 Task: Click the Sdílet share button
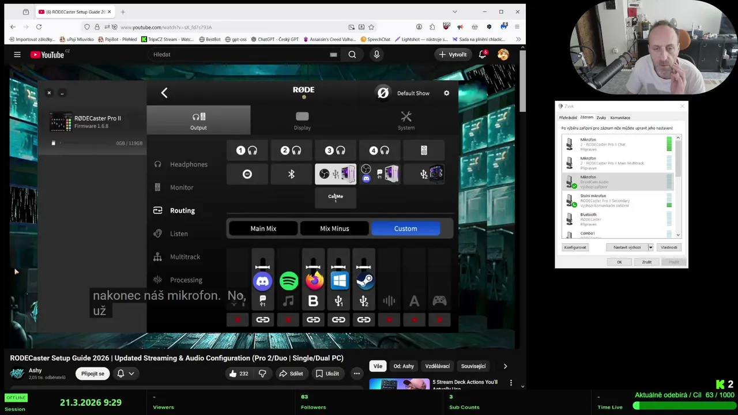291,373
